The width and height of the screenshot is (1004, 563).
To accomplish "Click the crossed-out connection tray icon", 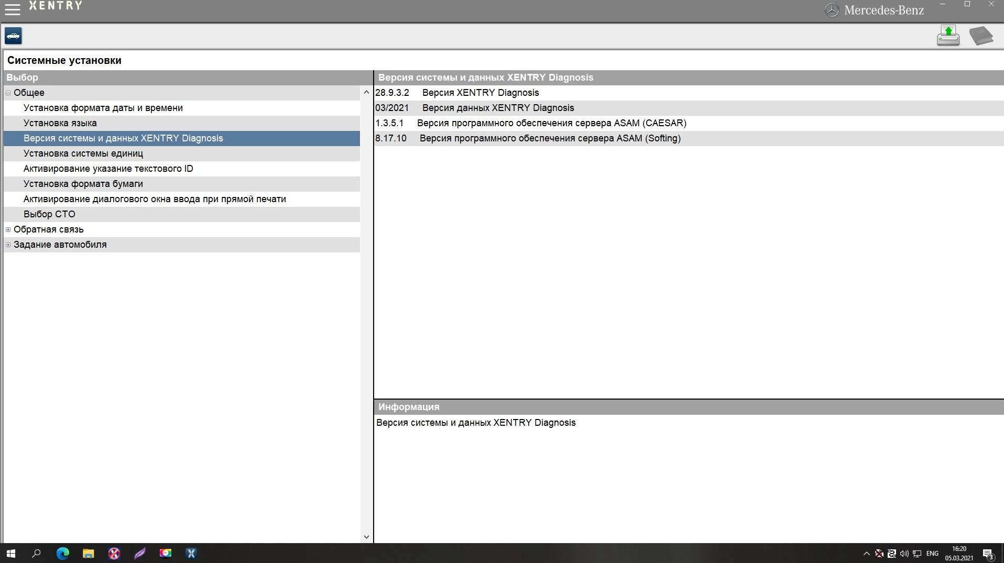I will [x=879, y=554].
